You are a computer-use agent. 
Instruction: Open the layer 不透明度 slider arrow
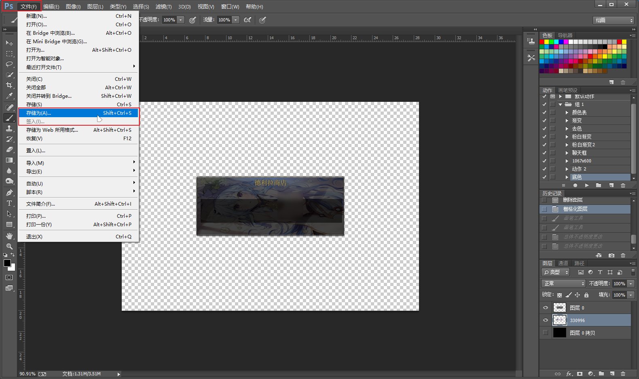[x=631, y=284]
